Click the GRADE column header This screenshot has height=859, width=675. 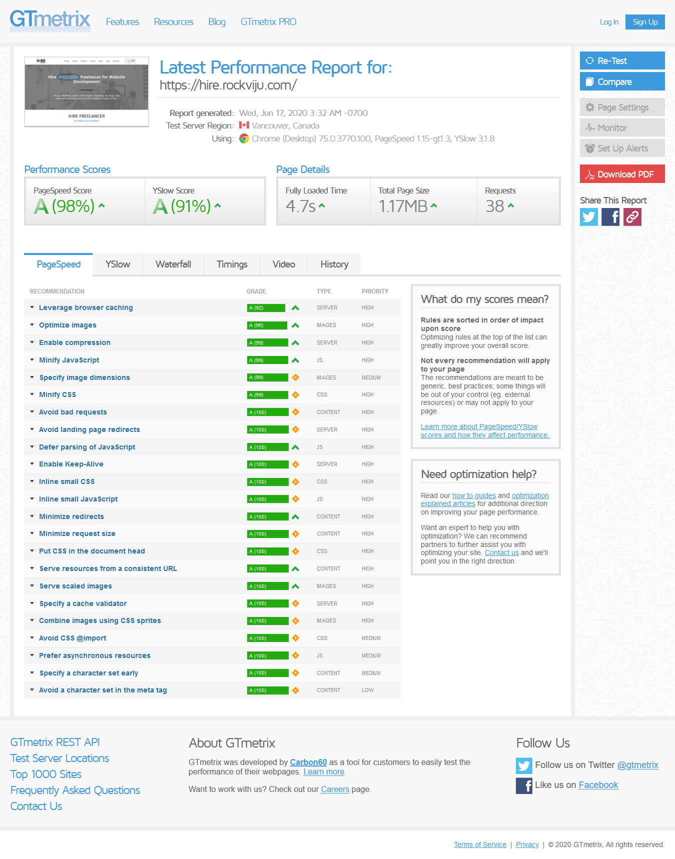[x=256, y=291]
